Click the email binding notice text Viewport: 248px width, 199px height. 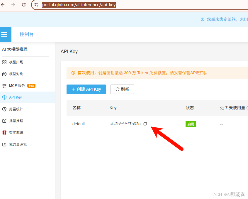227,19
